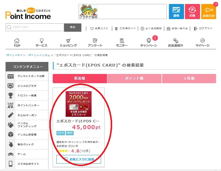Image resolution: width=221 pixels, height=171 pixels.
Task: Click the ログアウト logout link
Action: 203,28
